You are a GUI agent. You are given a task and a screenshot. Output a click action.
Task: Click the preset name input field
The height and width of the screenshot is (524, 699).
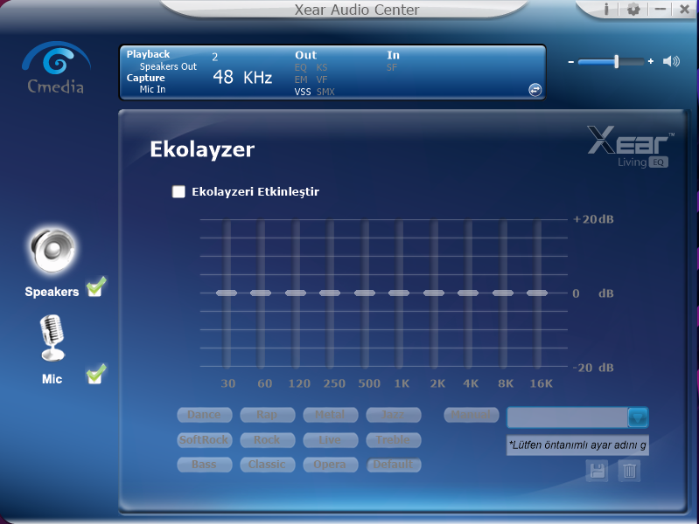pyautogui.click(x=577, y=445)
